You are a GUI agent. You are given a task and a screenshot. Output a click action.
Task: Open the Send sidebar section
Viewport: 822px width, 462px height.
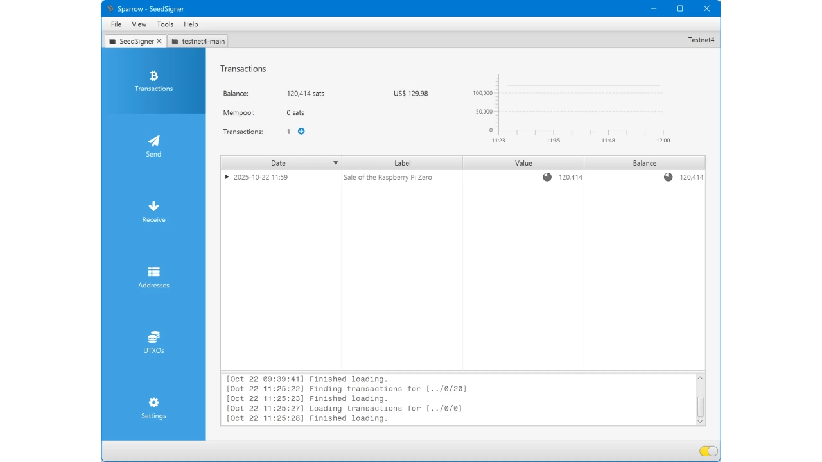pyautogui.click(x=153, y=146)
